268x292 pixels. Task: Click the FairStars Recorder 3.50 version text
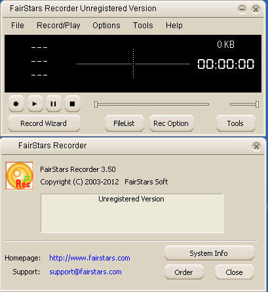[x=78, y=169]
